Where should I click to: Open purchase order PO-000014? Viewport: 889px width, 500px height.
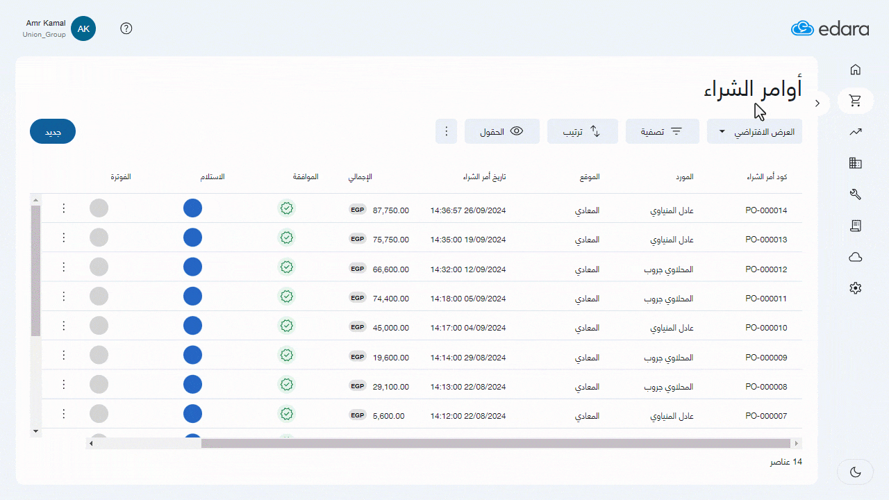pos(766,210)
